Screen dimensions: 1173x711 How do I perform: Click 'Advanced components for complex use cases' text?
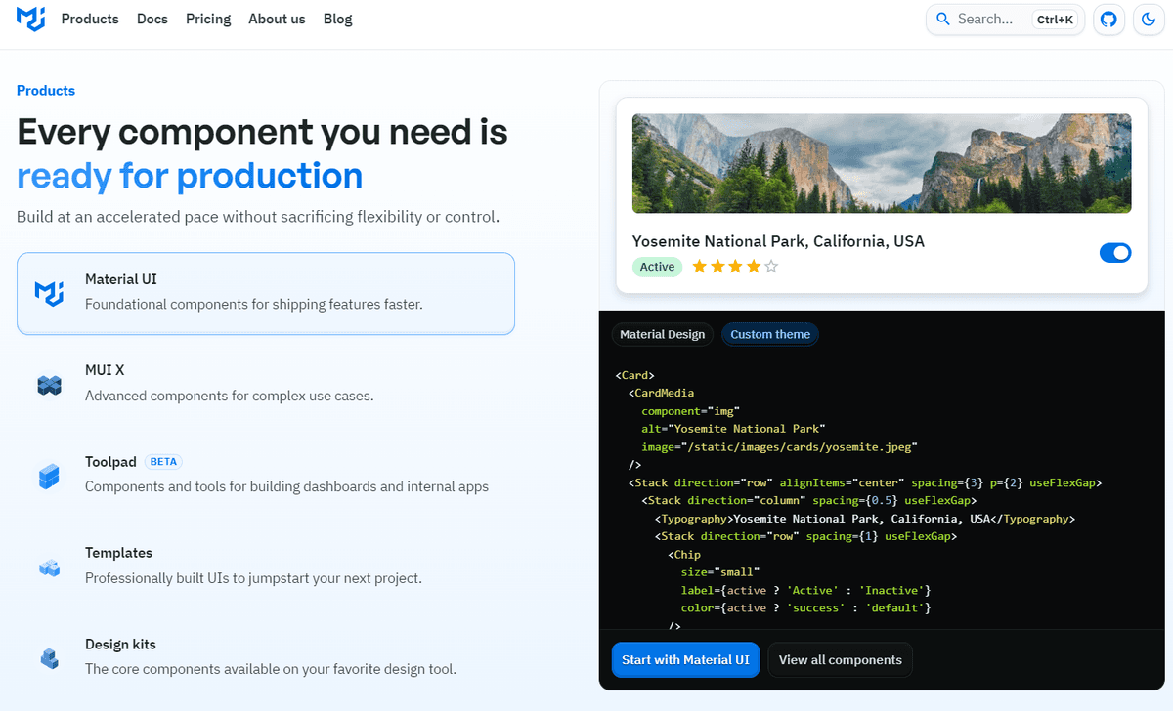pos(230,396)
